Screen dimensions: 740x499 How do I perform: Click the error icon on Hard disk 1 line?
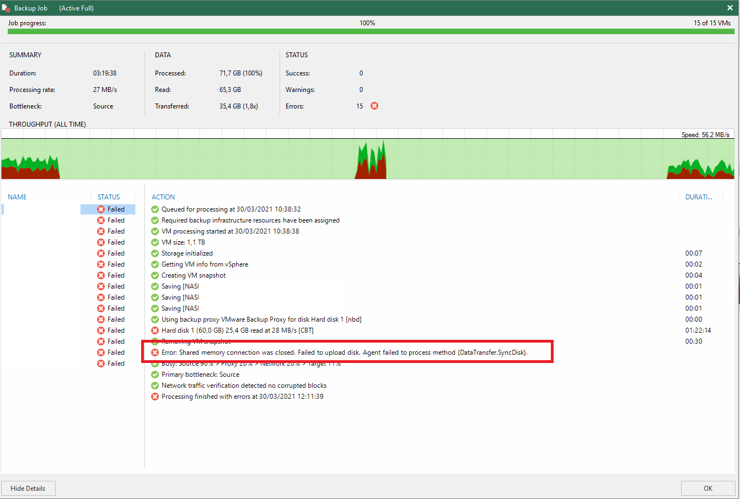coord(155,330)
